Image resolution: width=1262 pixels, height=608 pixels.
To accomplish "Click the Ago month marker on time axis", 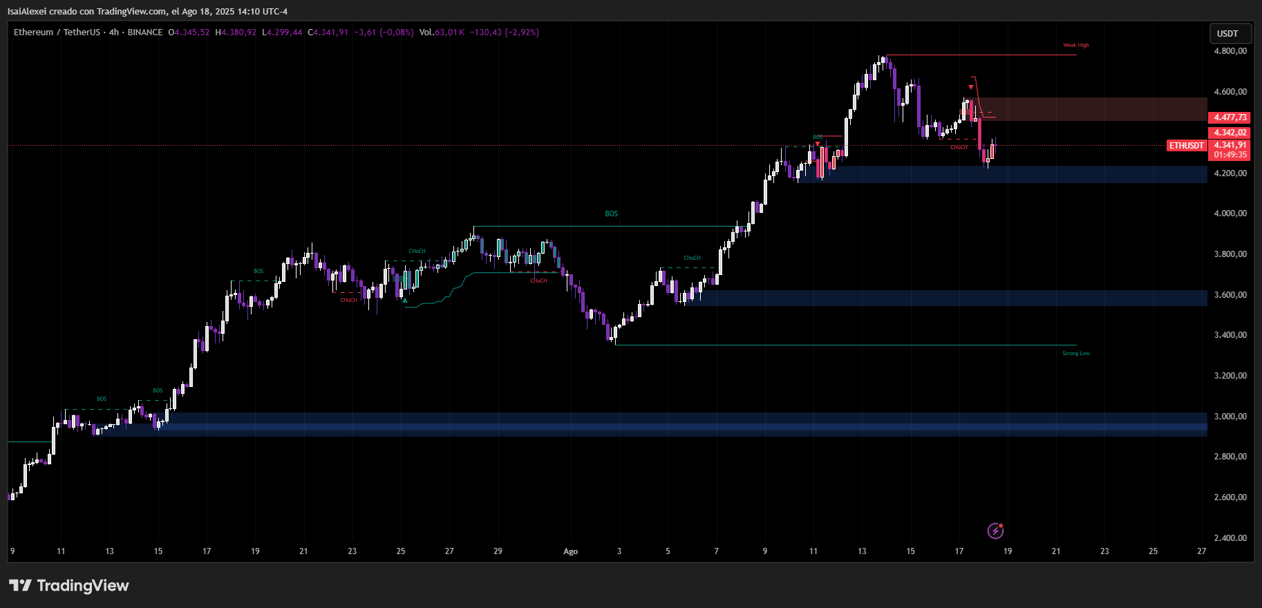I will coord(570,551).
